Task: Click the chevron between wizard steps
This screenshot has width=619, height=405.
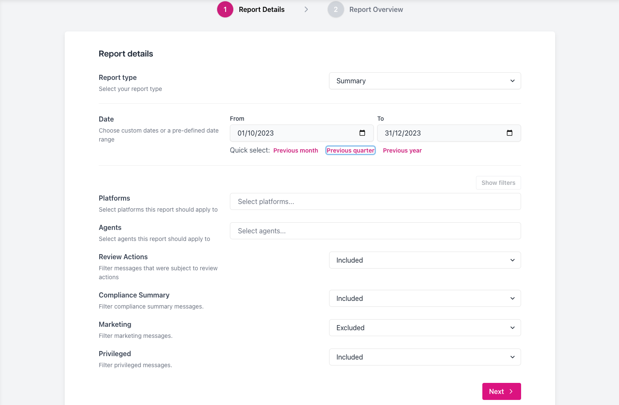Action: pos(306,9)
